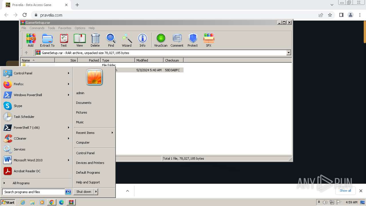This screenshot has width=366, height=206.
Task: Click the search magnifier button in Start menu
Action: tap(68, 192)
